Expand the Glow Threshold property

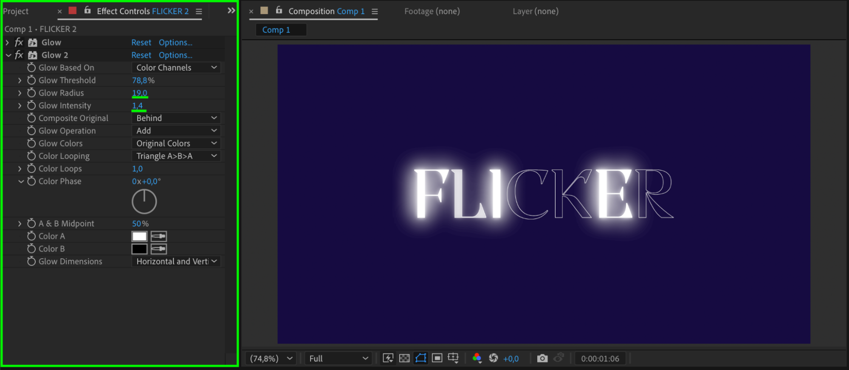(20, 80)
